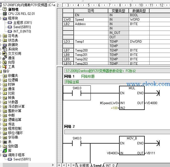Expand the 定时器 tree node

[x=1, y=146]
